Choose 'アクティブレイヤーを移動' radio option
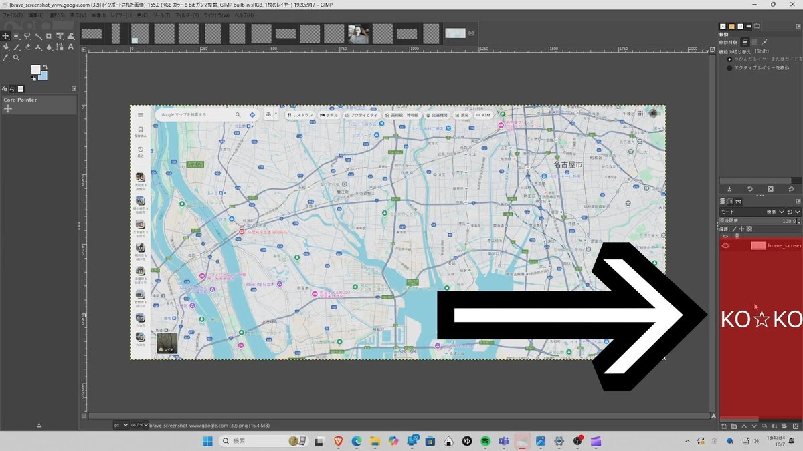 tap(729, 68)
